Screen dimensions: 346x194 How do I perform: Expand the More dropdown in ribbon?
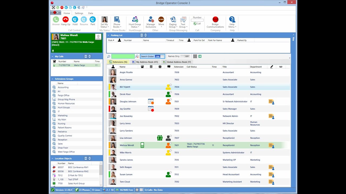pyautogui.click(x=161, y=22)
